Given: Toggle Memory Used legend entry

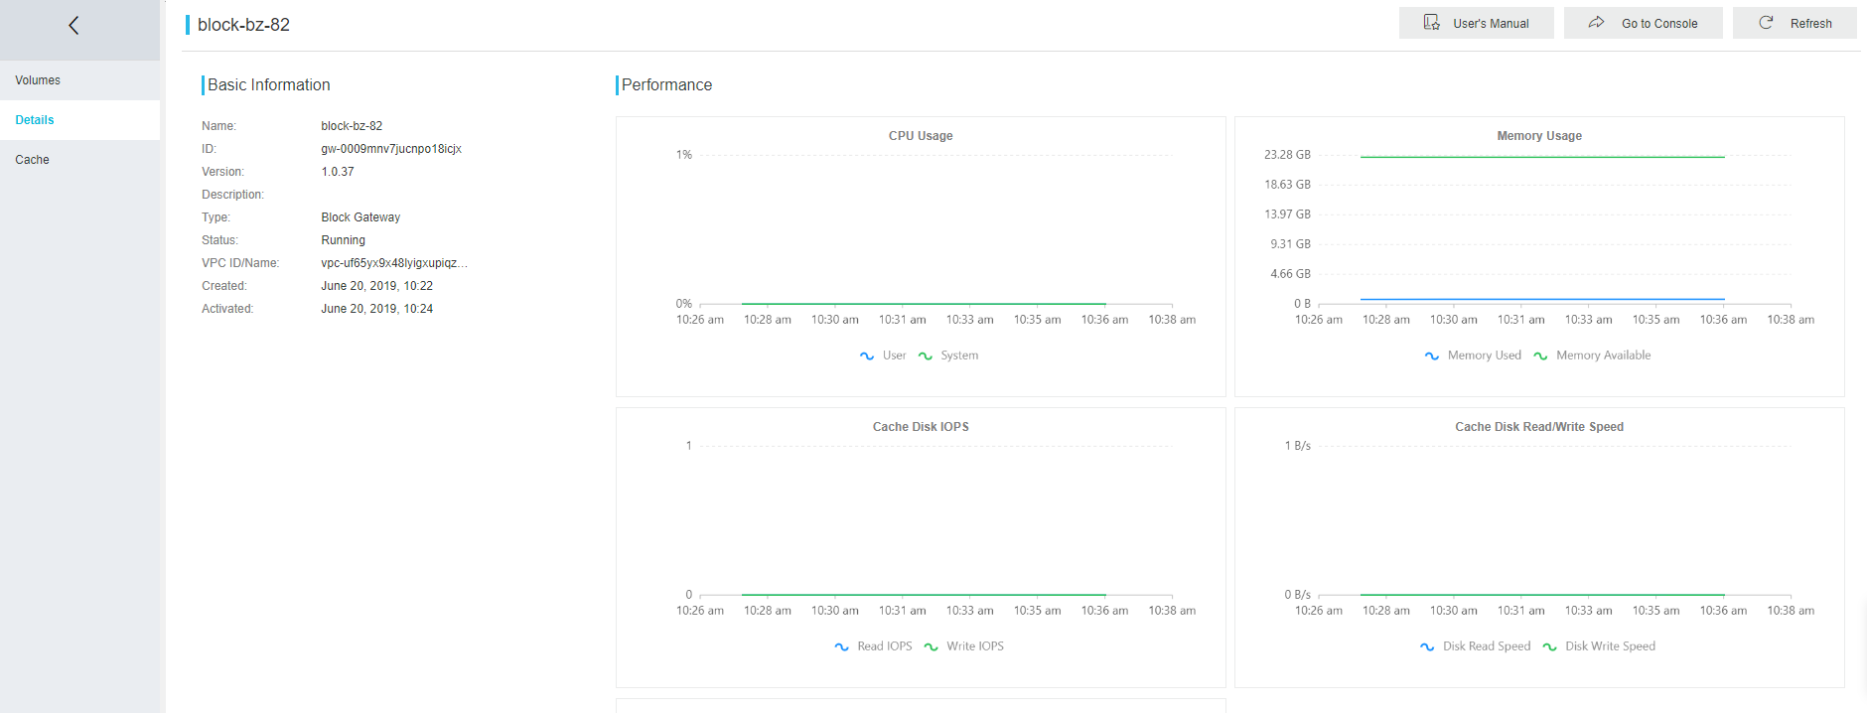Looking at the screenshot, I should (x=1473, y=356).
